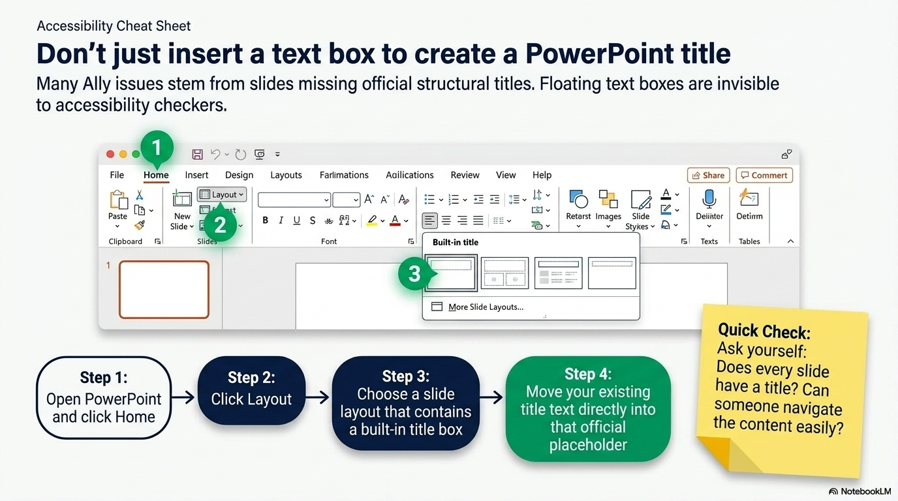The image size is (898, 501).
Task: Choose the layout with title and two content boxes
Action: [504, 273]
